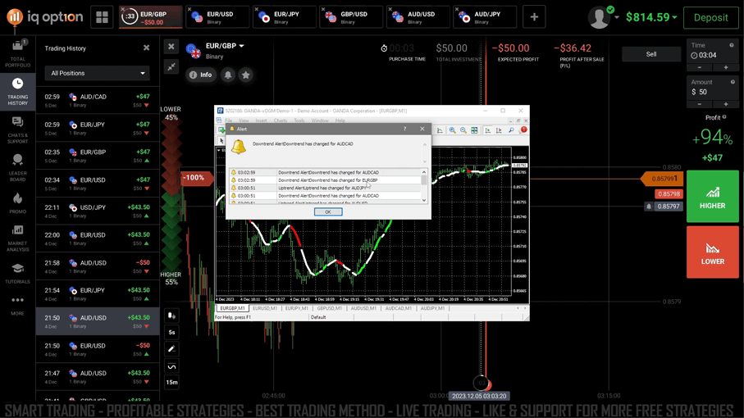Image resolution: width=744 pixels, height=418 pixels.
Task: Select AUDCAD,M1 chart tab in MetaTrader
Action: (x=398, y=308)
